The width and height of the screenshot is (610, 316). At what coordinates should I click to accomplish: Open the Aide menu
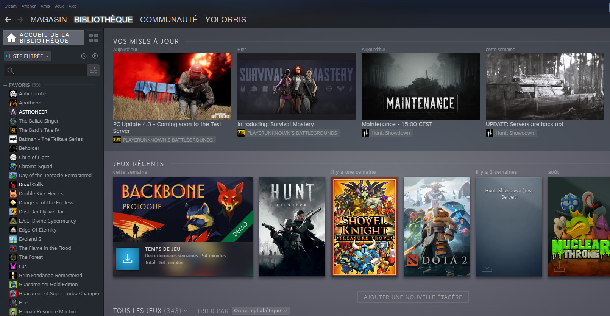[x=73, y=6]
